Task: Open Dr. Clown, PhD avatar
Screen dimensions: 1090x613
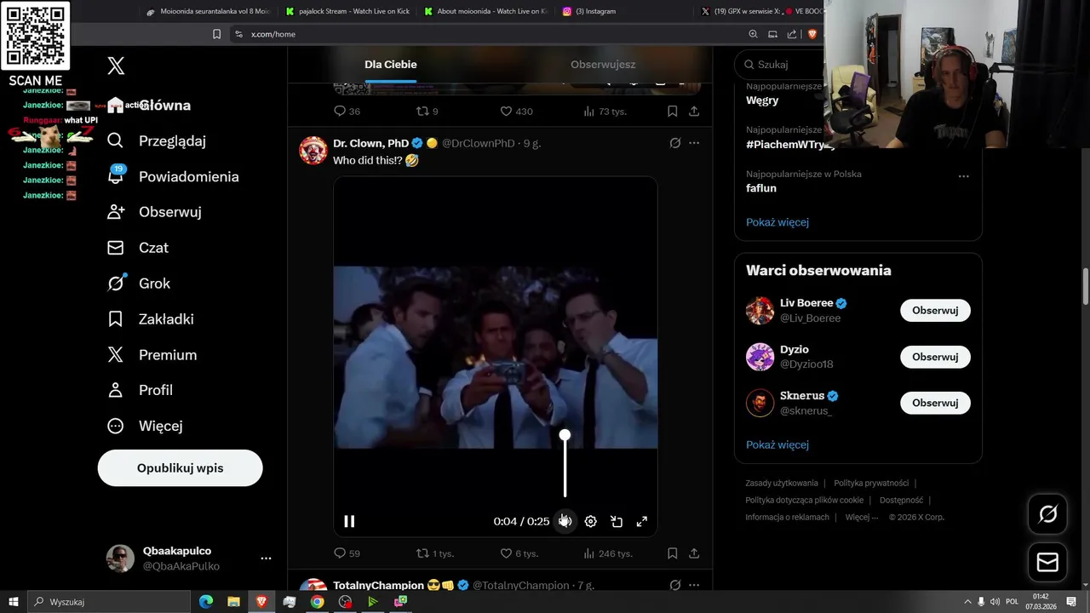Action: pos(313,150)
